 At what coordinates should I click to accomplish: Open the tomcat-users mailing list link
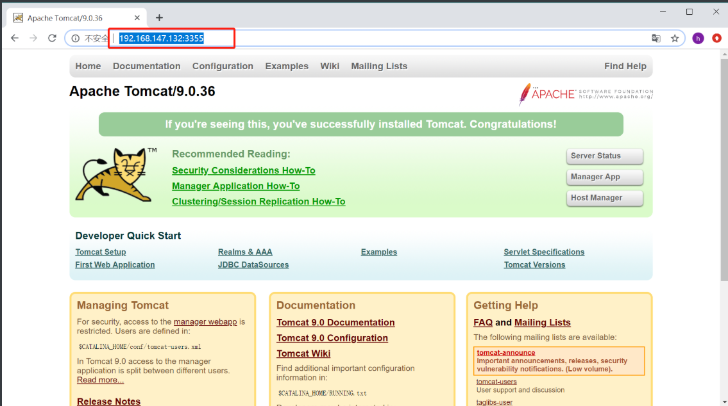496,382
